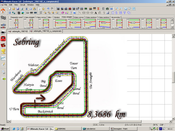Switch to sebring4c_1967-82 document tab
This screenshot has width=175, height=131.
(x=18, y=31)
